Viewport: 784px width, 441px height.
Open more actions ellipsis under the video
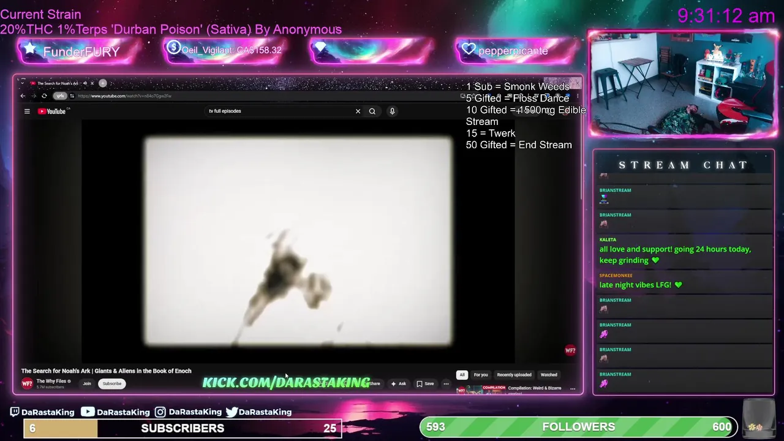tap(446, 384)
